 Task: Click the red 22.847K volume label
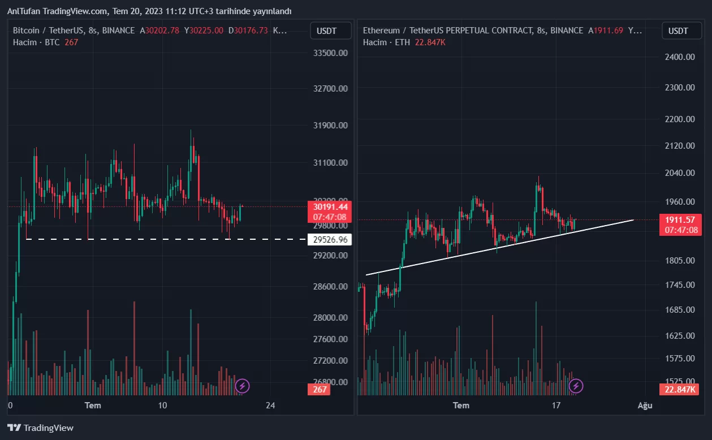pyautogui.click(x=680, y=389)
